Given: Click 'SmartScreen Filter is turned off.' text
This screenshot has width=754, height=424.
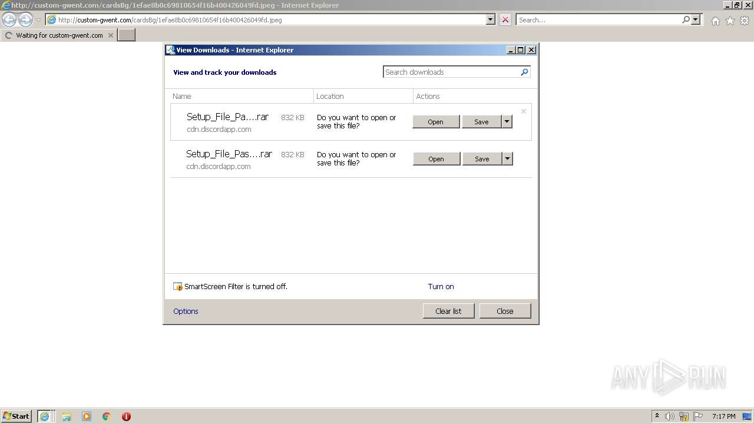Looking at the screenshot, I should point(236,287).
